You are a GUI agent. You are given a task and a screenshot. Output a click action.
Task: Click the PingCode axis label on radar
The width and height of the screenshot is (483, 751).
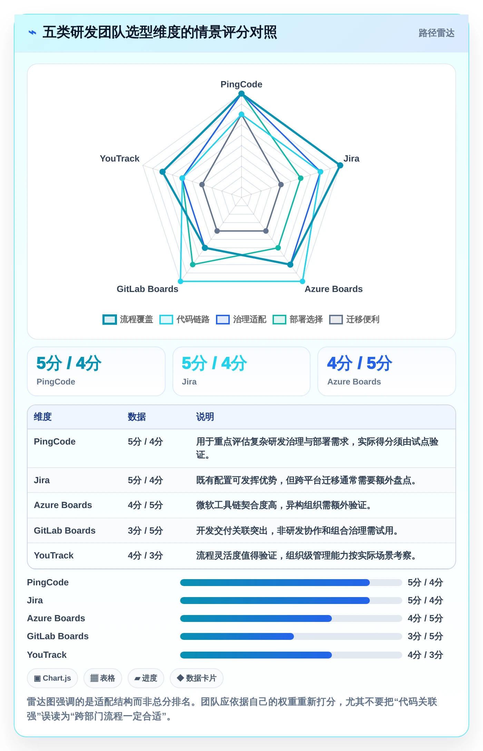[x=241, y=84]
